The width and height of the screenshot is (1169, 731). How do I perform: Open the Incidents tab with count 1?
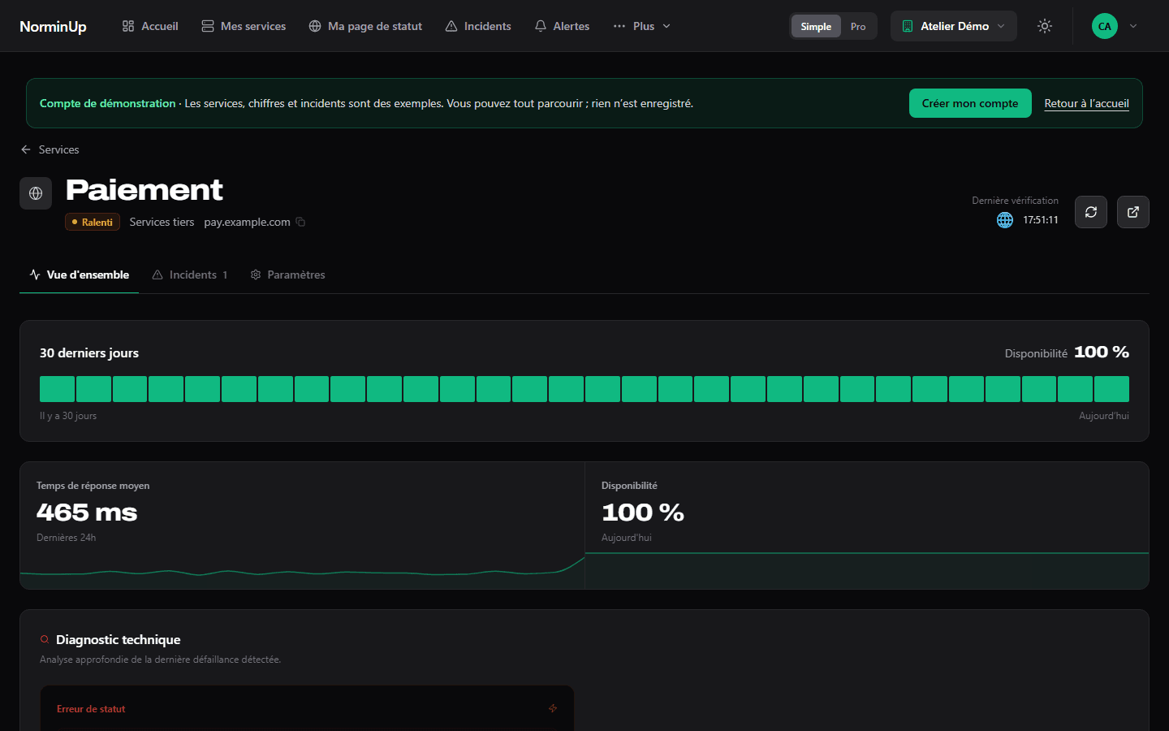pos(190,275)
